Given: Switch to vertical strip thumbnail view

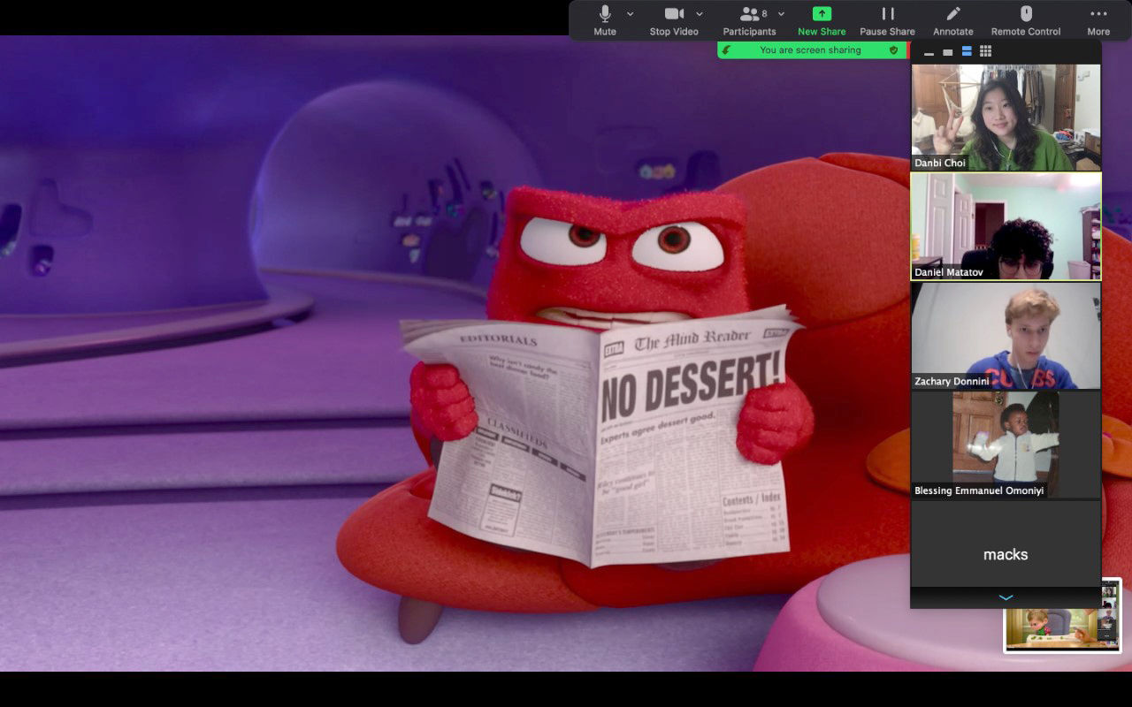Looking at the screenshot, I should coord(967,51).
